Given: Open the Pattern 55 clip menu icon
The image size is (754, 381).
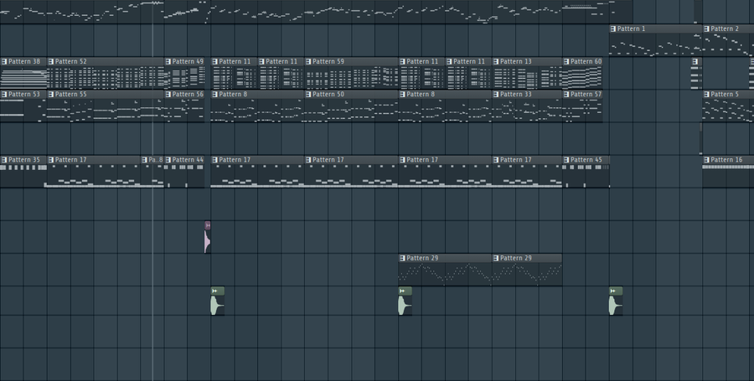Looking at the screenshot, I should pyautogui.click(x=51, y=94).
